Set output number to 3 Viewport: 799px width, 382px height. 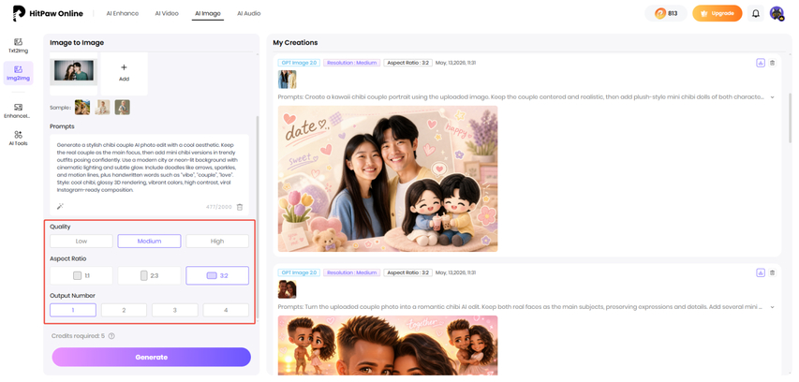point(175,310)
